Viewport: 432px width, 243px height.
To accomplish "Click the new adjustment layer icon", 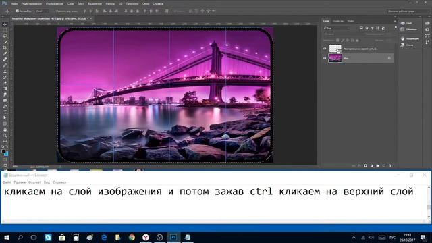I will coord(372,166).
